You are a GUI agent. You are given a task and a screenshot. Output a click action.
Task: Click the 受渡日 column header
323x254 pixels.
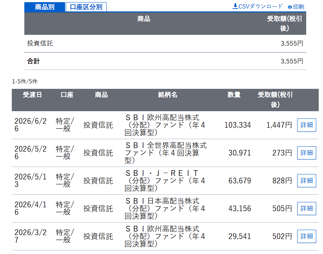point(32,95)
